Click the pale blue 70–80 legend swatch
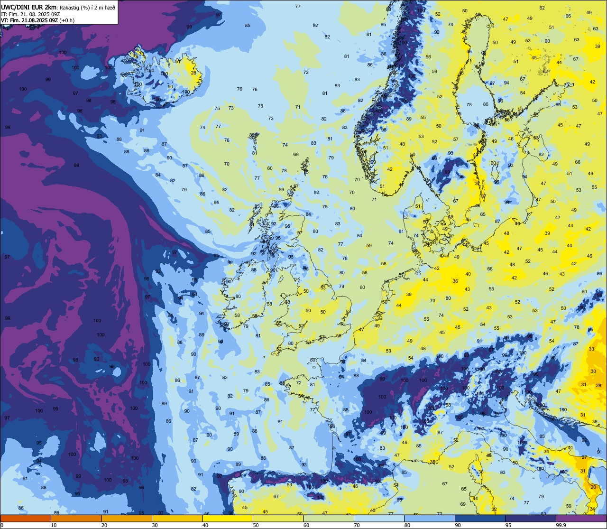The width and height of the screenshot is (607, 529). tap(379, 519)
